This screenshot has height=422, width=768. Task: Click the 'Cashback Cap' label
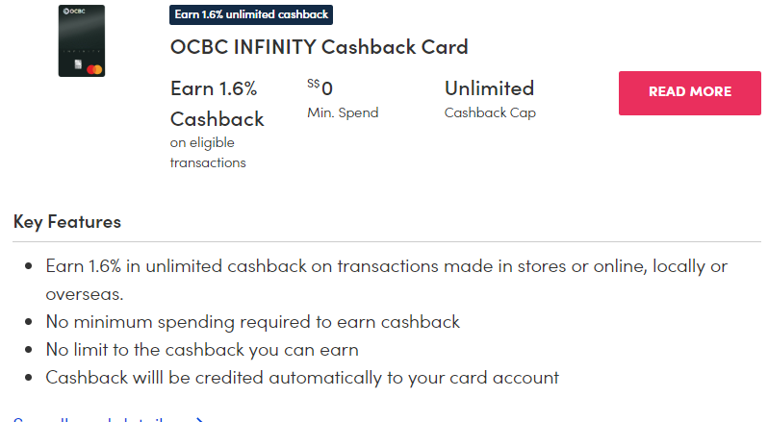[490, 112]
